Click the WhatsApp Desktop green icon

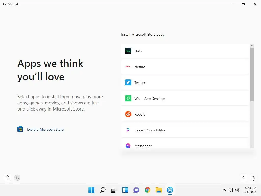point(128,98)
